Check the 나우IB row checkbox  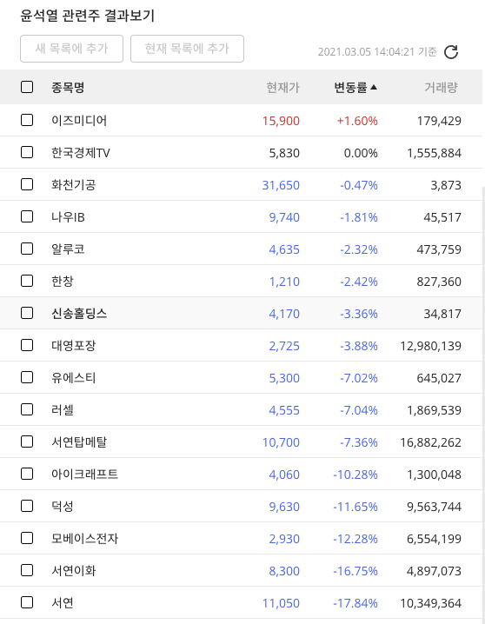[27, 217]
